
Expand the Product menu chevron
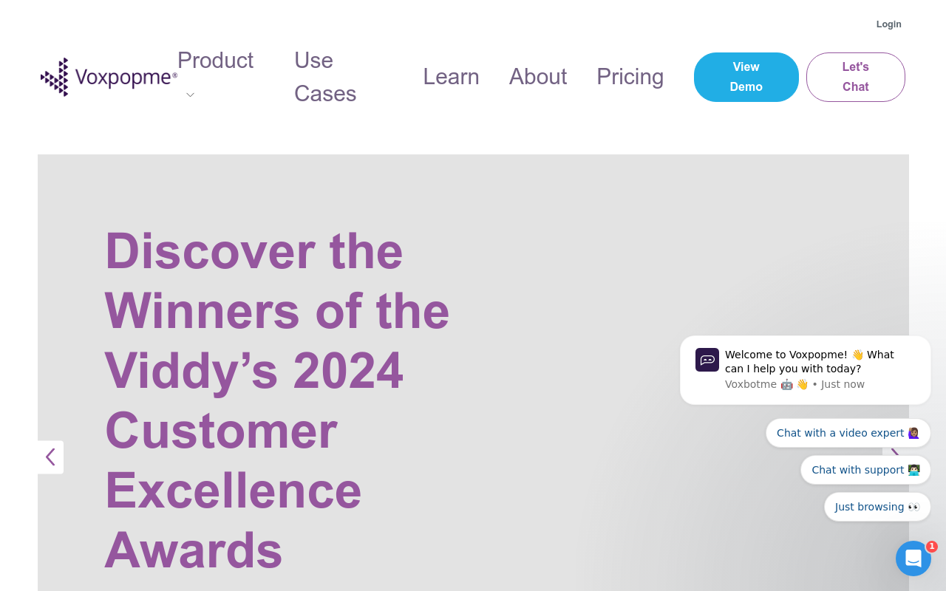point(190,95)
